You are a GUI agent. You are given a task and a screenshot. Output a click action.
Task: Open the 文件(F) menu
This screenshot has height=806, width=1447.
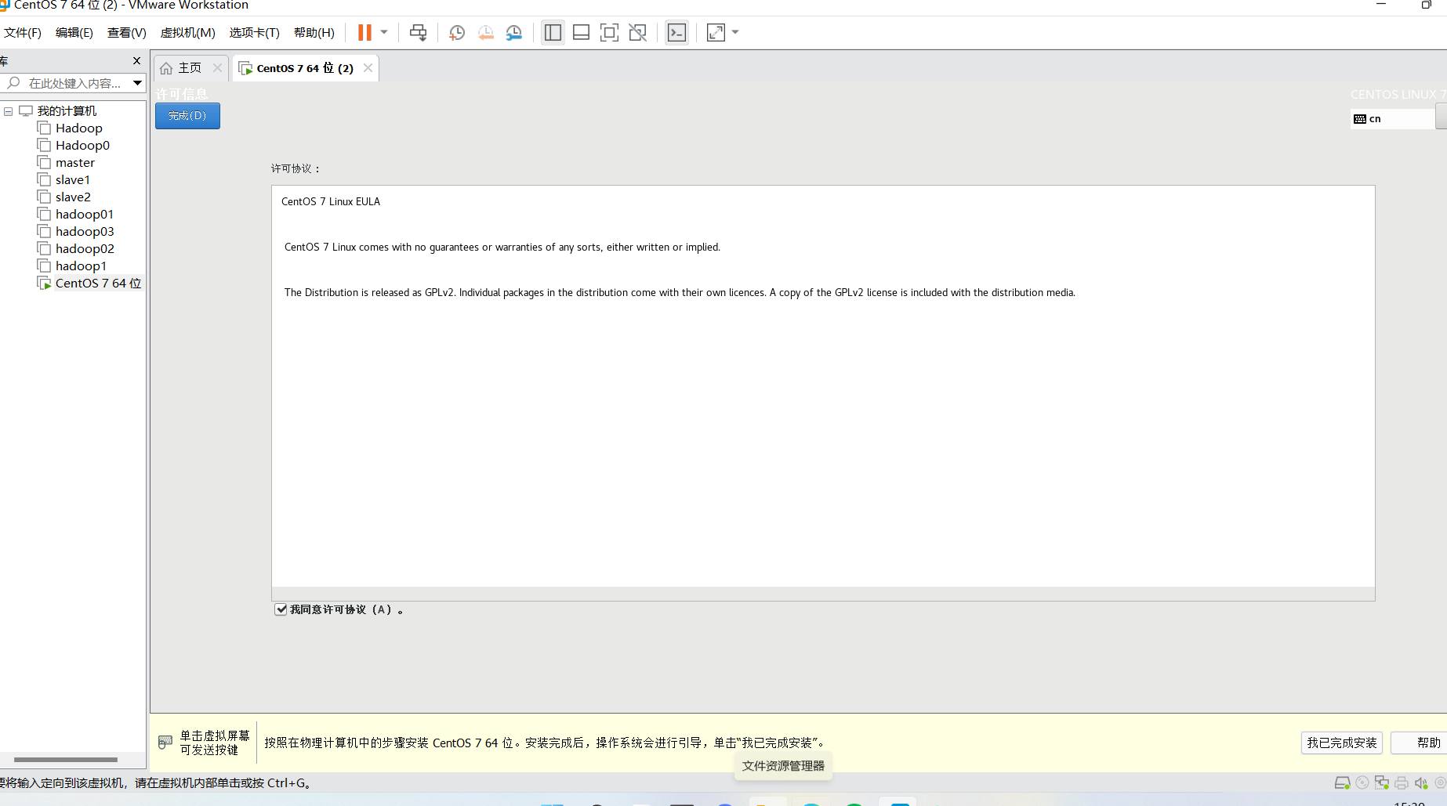coord(23,32)
